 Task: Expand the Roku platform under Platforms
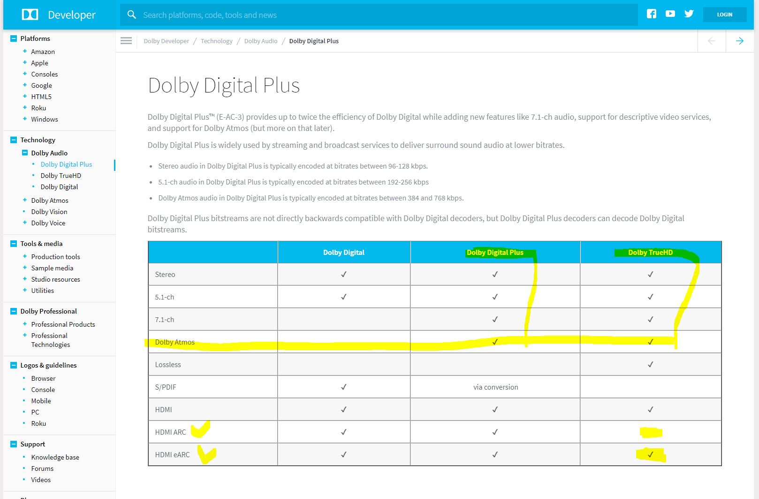click(24, 107)
